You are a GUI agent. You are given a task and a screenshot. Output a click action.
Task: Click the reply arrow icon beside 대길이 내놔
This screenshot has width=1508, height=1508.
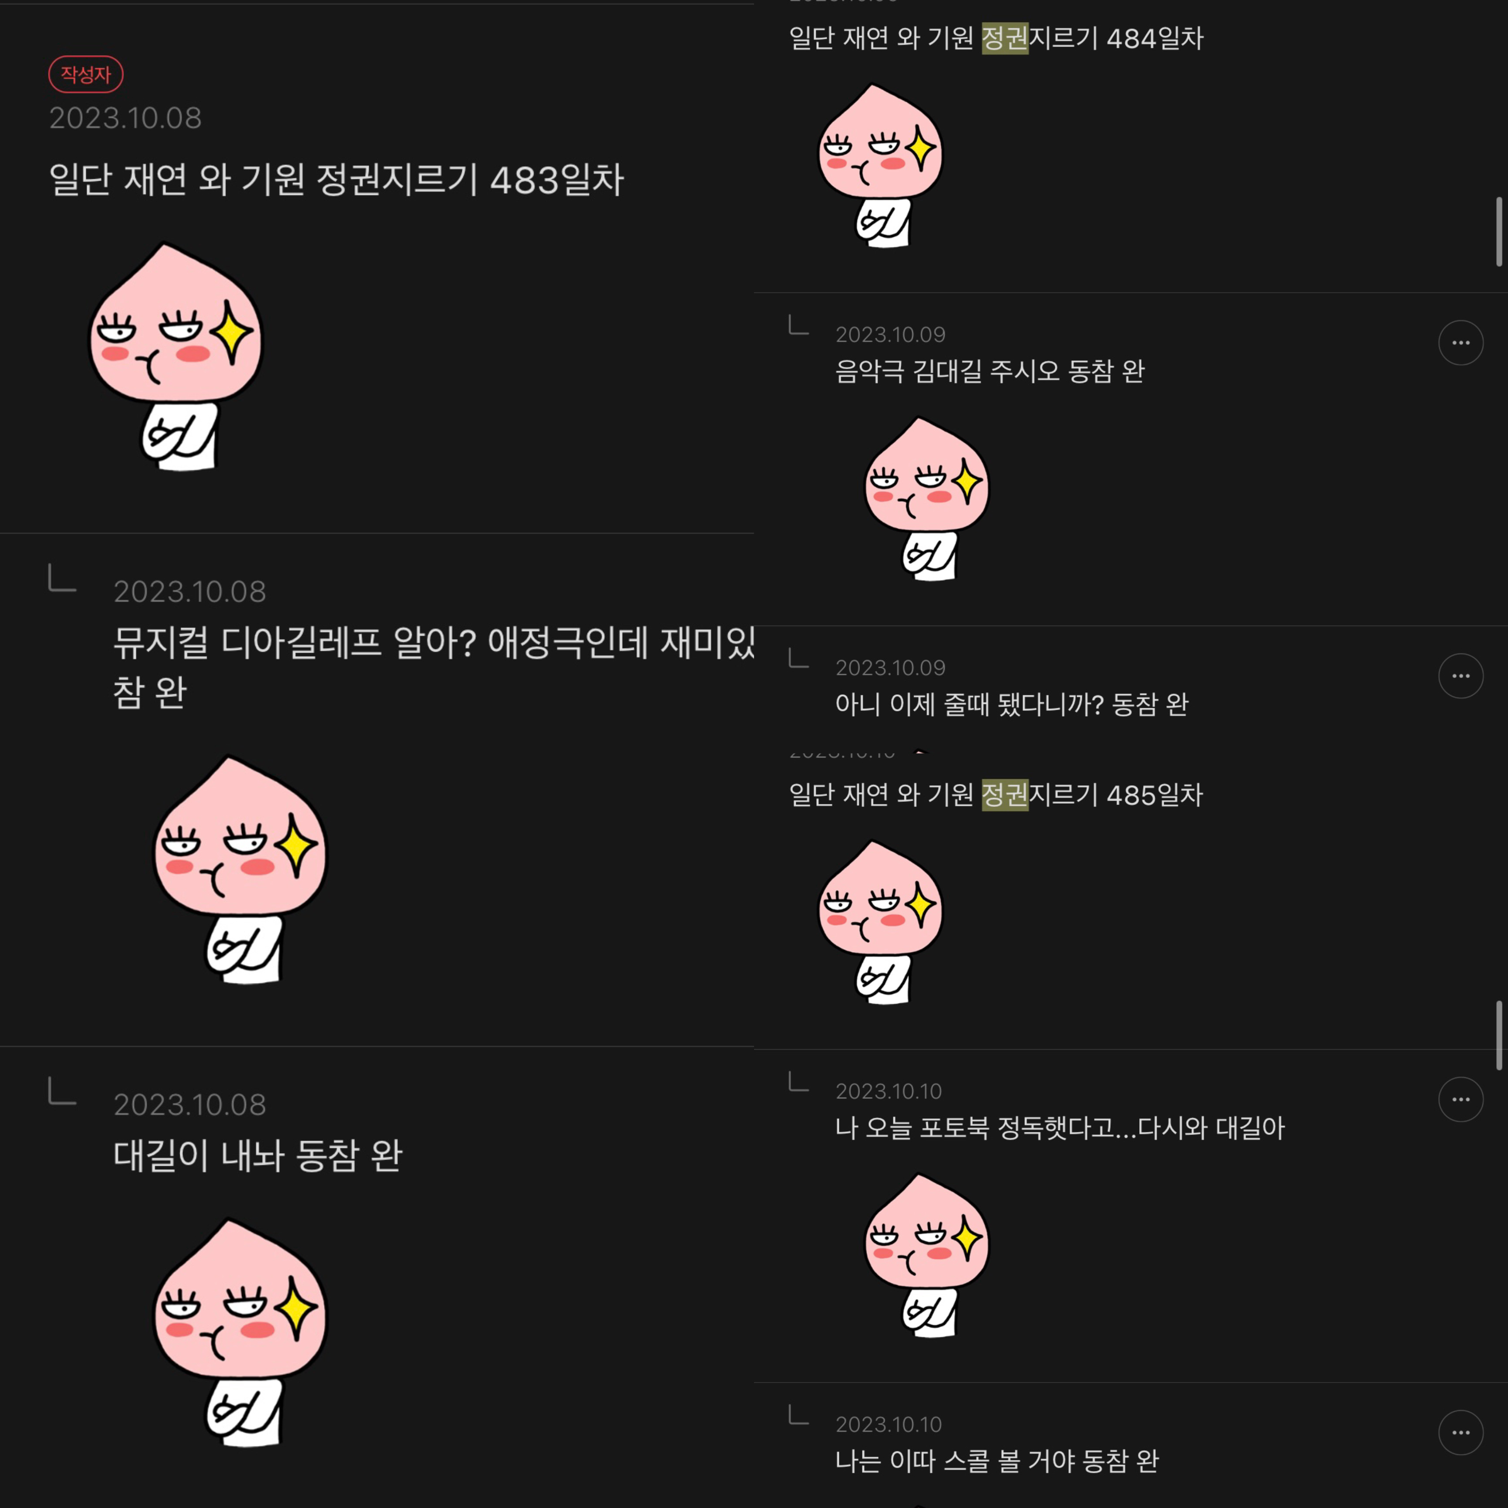(x=62, y=1091)
